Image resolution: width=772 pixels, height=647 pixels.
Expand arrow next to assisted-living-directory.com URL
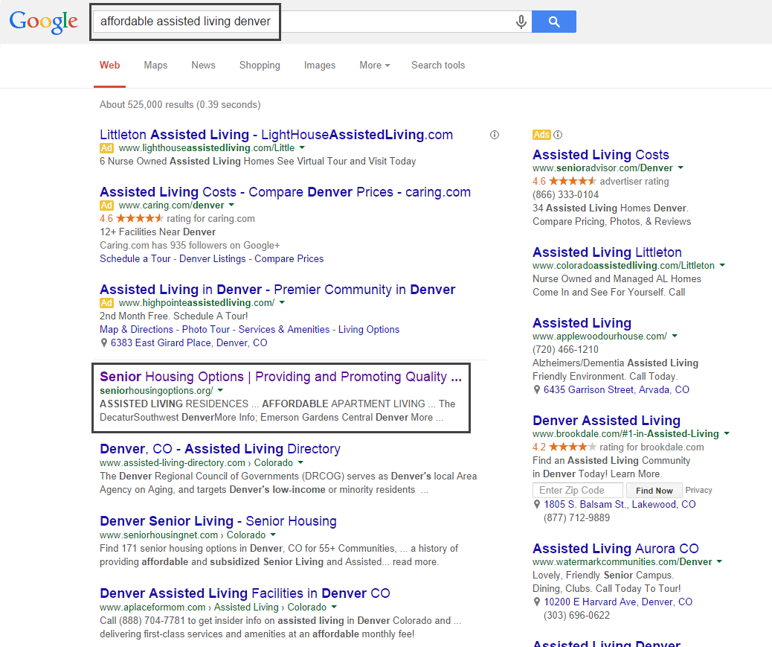click(x=300, y=462)
